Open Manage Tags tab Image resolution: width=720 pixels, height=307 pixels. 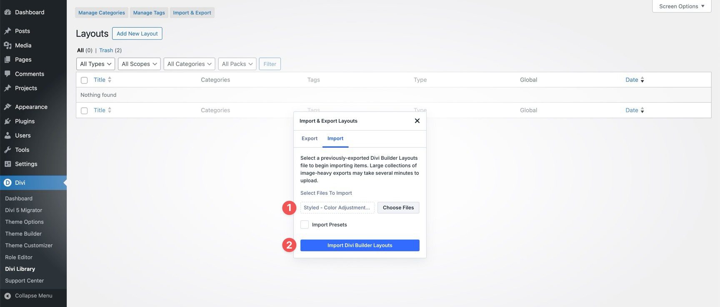point(149,13)
